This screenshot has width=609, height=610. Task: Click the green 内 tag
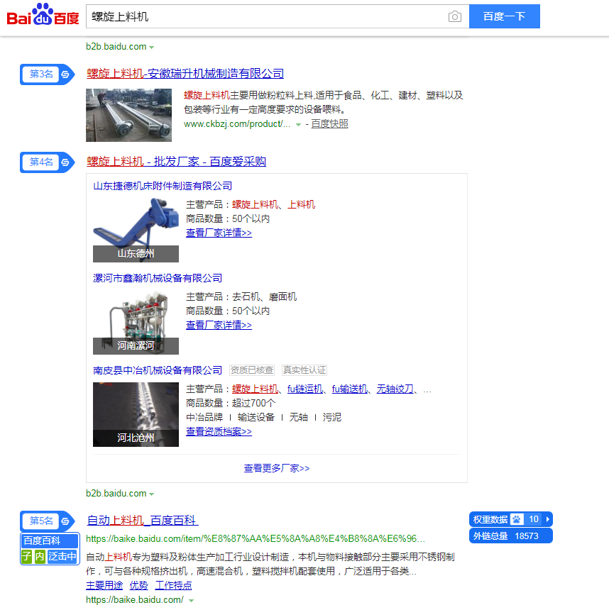pyautogui.click(x=40, y=557)
